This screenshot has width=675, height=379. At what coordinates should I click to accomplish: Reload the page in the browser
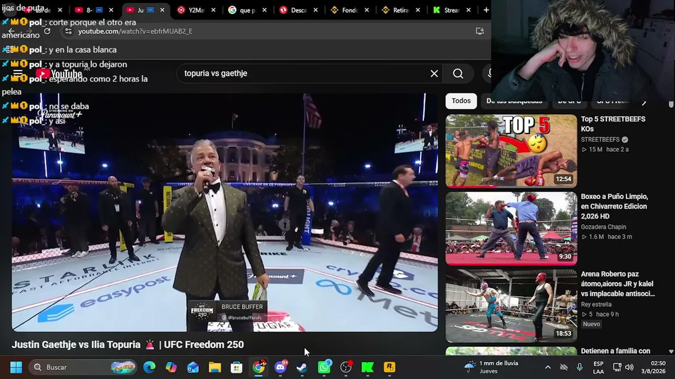(47, 31)
